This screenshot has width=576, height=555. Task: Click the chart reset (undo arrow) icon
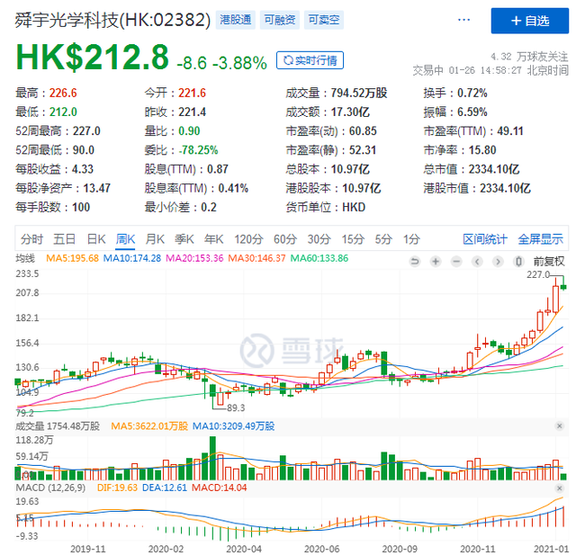click(x=415, y=262)
